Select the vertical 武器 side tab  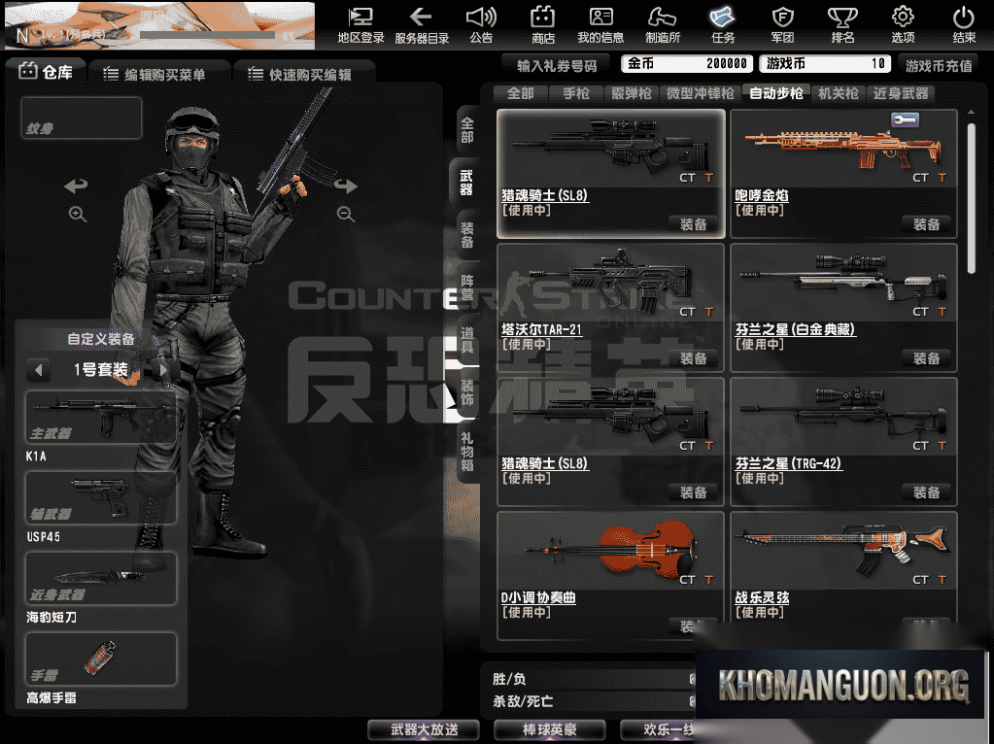click(x=466, y=183)
